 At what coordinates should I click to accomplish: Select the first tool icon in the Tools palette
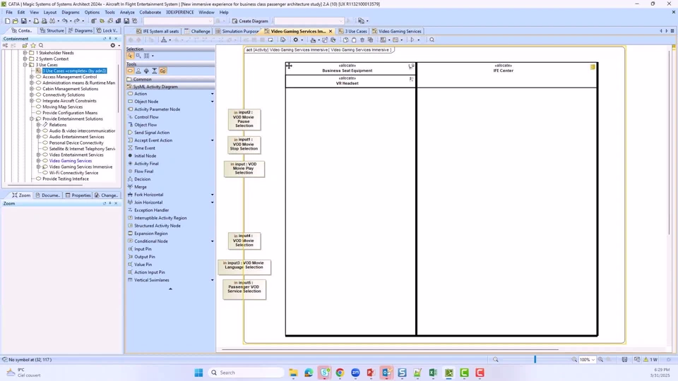(x=130, y=71)
